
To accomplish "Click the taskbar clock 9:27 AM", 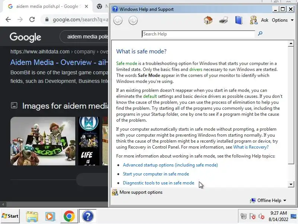I will (278, 213).
